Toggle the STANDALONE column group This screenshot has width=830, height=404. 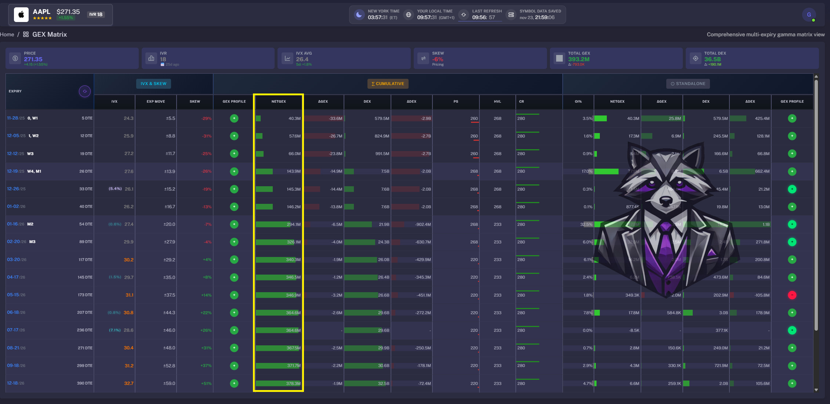(x=688, y=84)
